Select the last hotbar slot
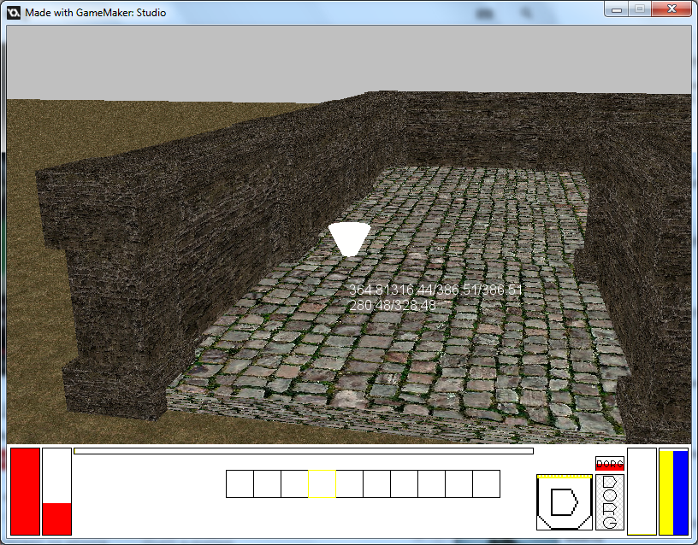 click(486, 483)
